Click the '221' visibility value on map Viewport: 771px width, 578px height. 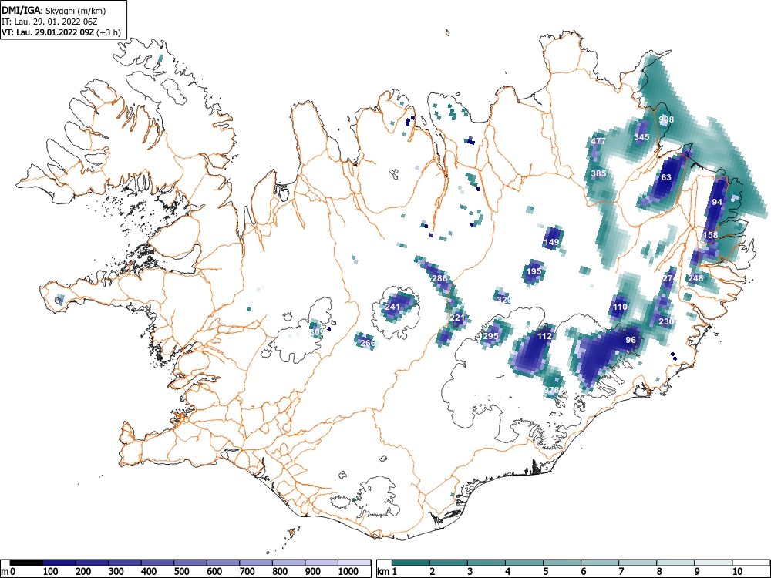click(x=457, y=318)
